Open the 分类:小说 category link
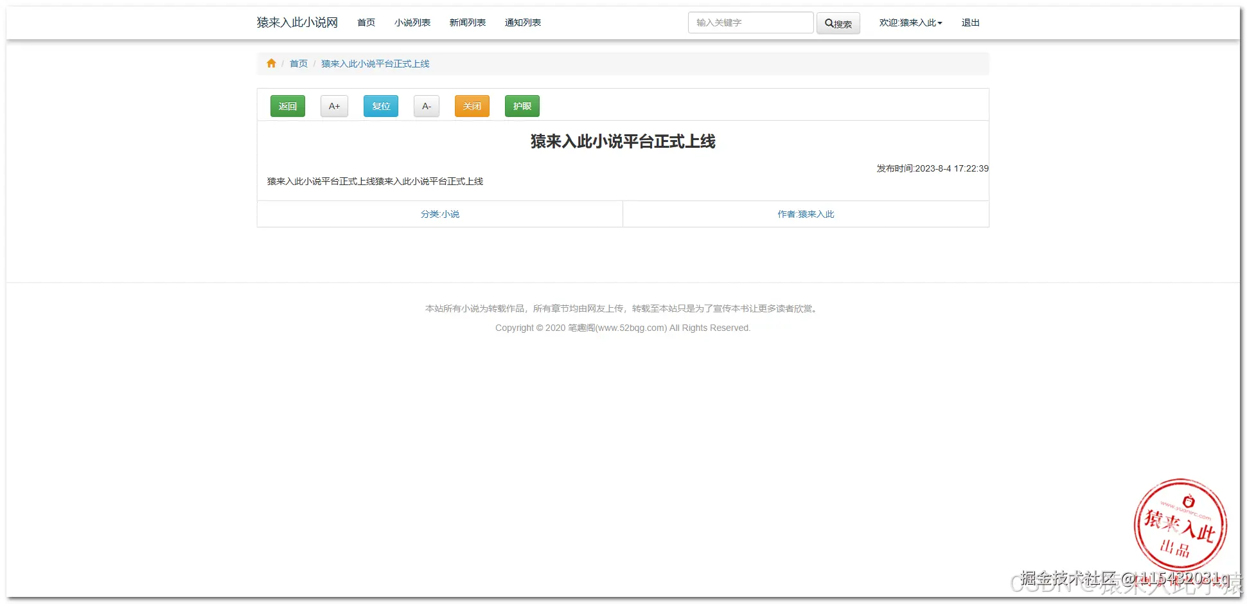 click(x=439, y=214)
